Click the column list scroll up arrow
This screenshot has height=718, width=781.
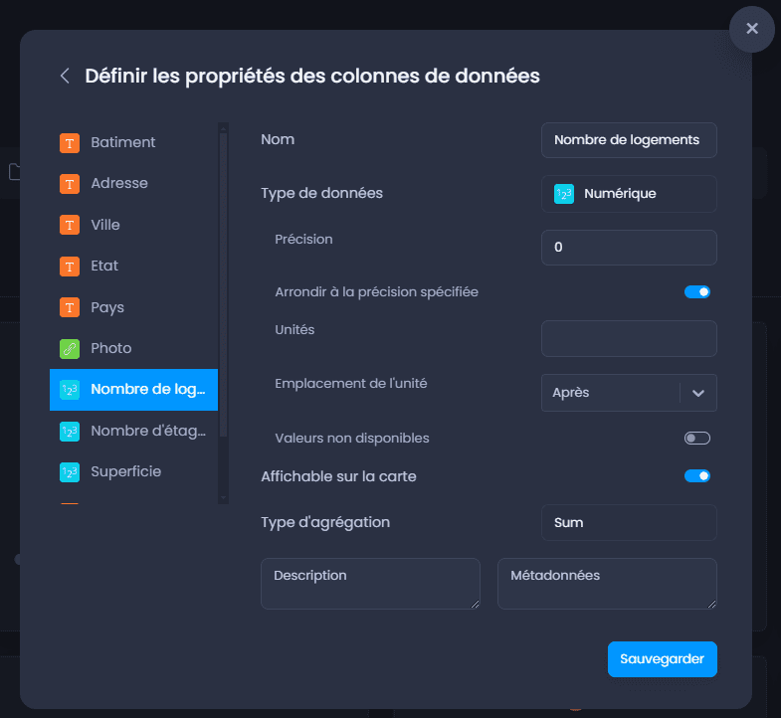pyautogui.click(x=223, y=128)
